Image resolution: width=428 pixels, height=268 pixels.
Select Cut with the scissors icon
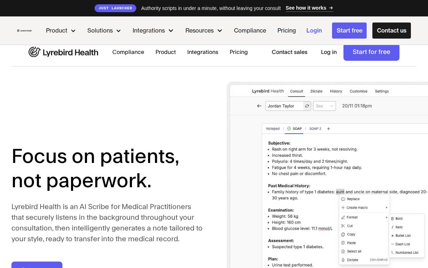click(347, 226)
